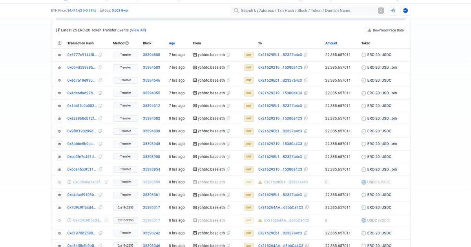Open the View All transfers link
The height and width of the screenshot is (247, 471).
[x=138, y=30]
